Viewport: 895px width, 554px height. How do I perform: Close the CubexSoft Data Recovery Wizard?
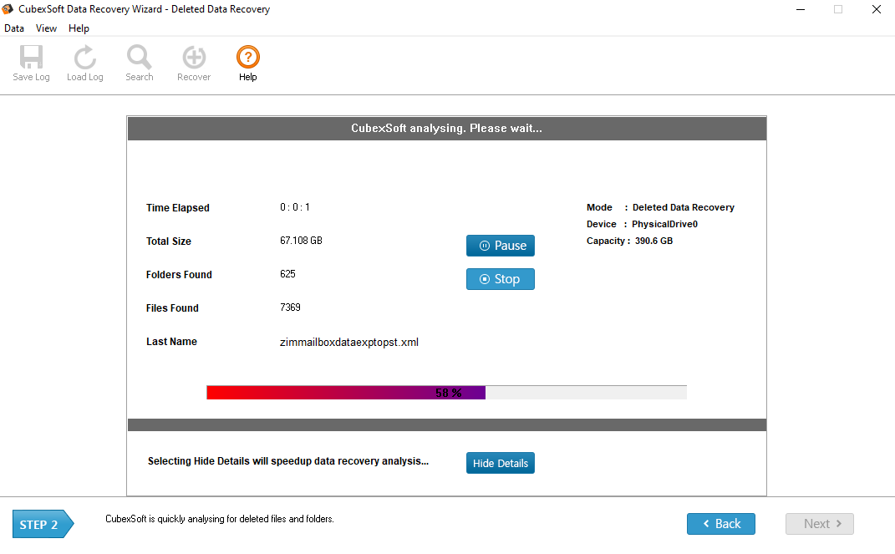[876, 10]
